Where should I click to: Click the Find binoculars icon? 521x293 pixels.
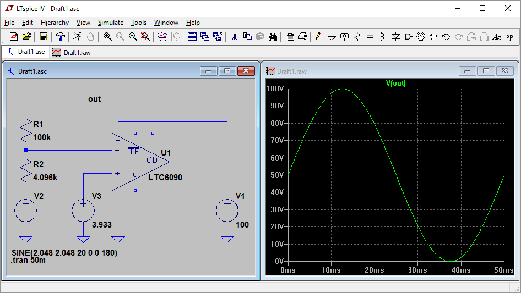click(273, 36)
